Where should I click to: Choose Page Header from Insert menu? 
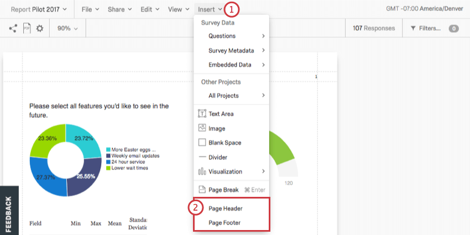coord(226,208)
